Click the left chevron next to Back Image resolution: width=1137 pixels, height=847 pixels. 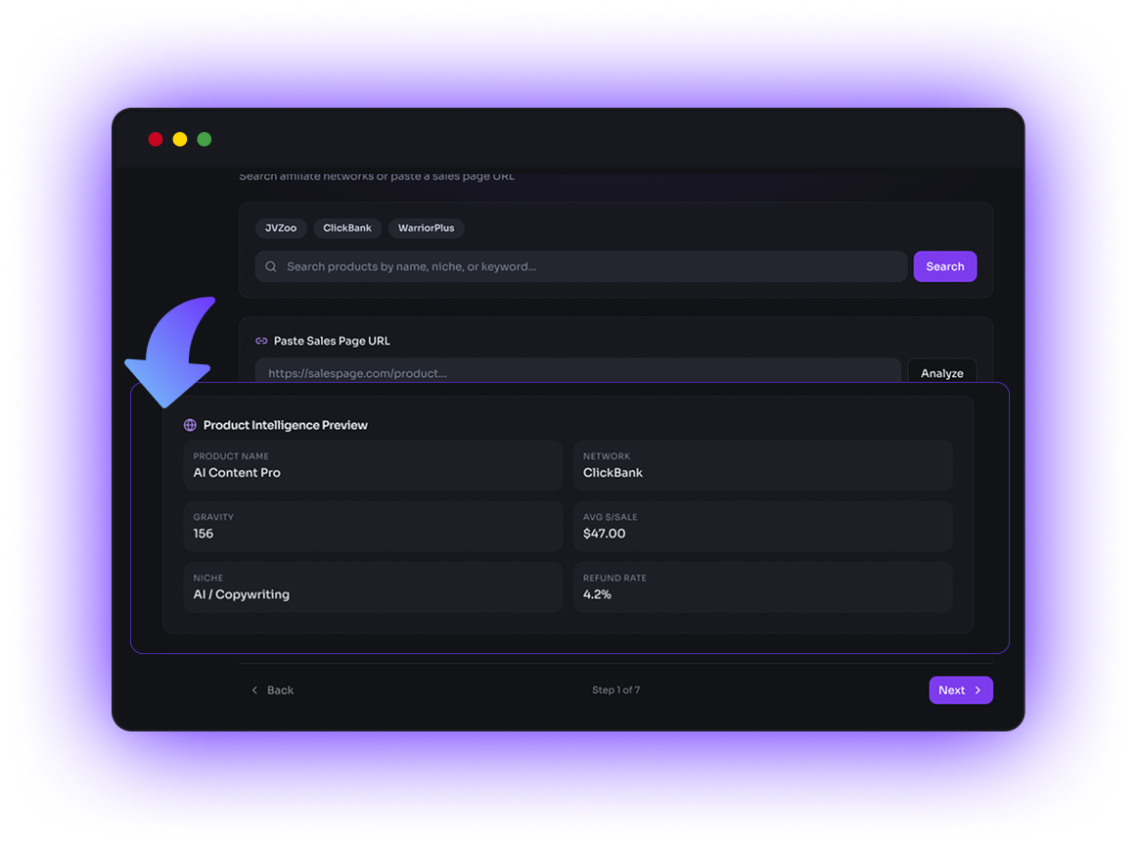(254, 690)
